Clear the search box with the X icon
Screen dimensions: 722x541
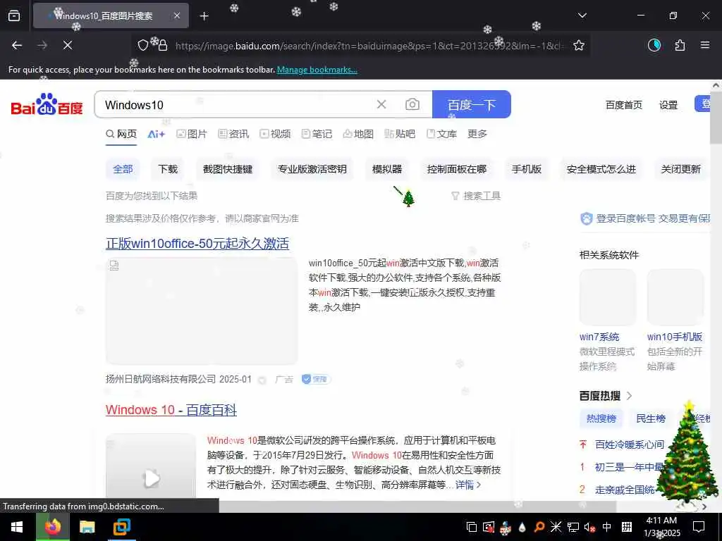point(381,104)
